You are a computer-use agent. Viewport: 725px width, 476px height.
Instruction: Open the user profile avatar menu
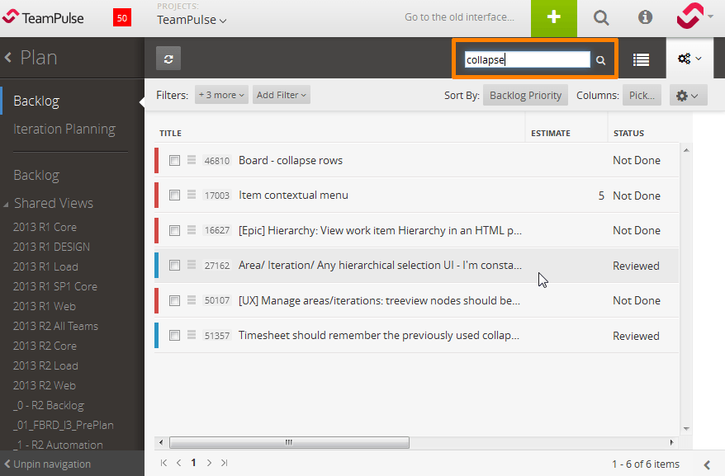click(694, 16)
